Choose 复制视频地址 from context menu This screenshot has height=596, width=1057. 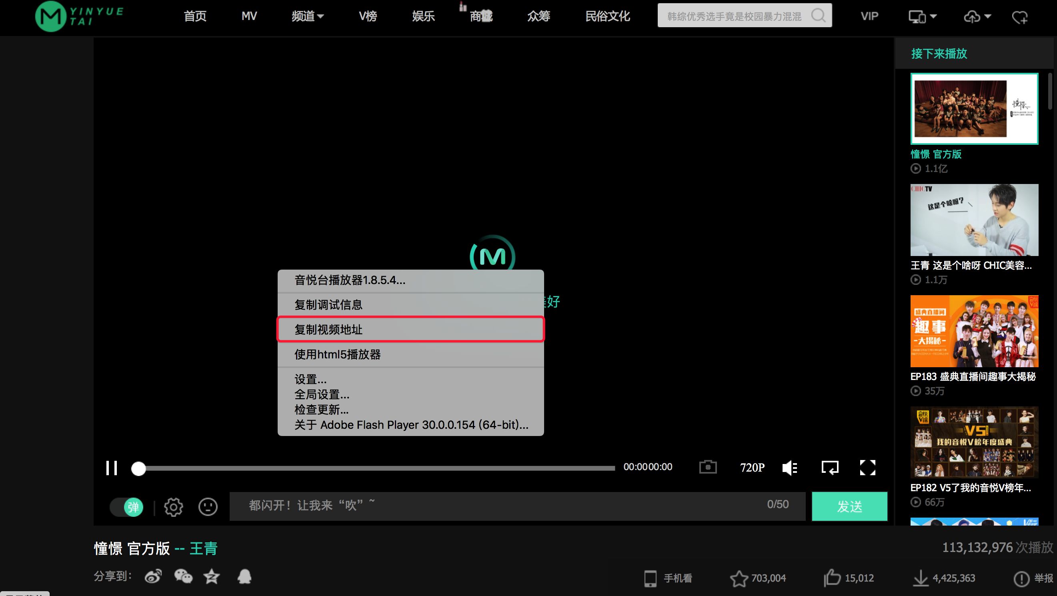click(x=411, y=329)
